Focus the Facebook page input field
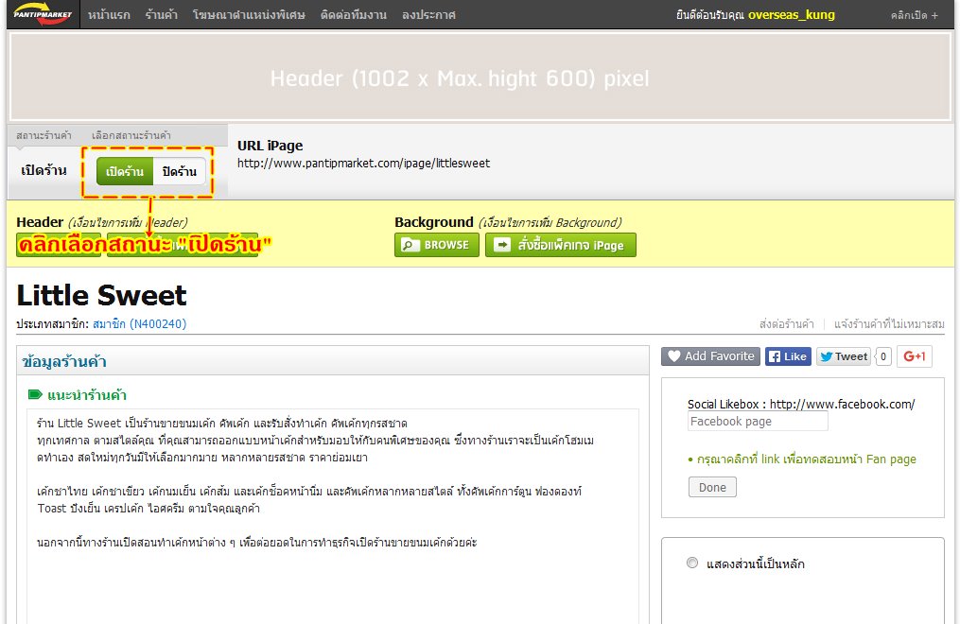Screen dimensions: 960x624 (x=758, y=421)
